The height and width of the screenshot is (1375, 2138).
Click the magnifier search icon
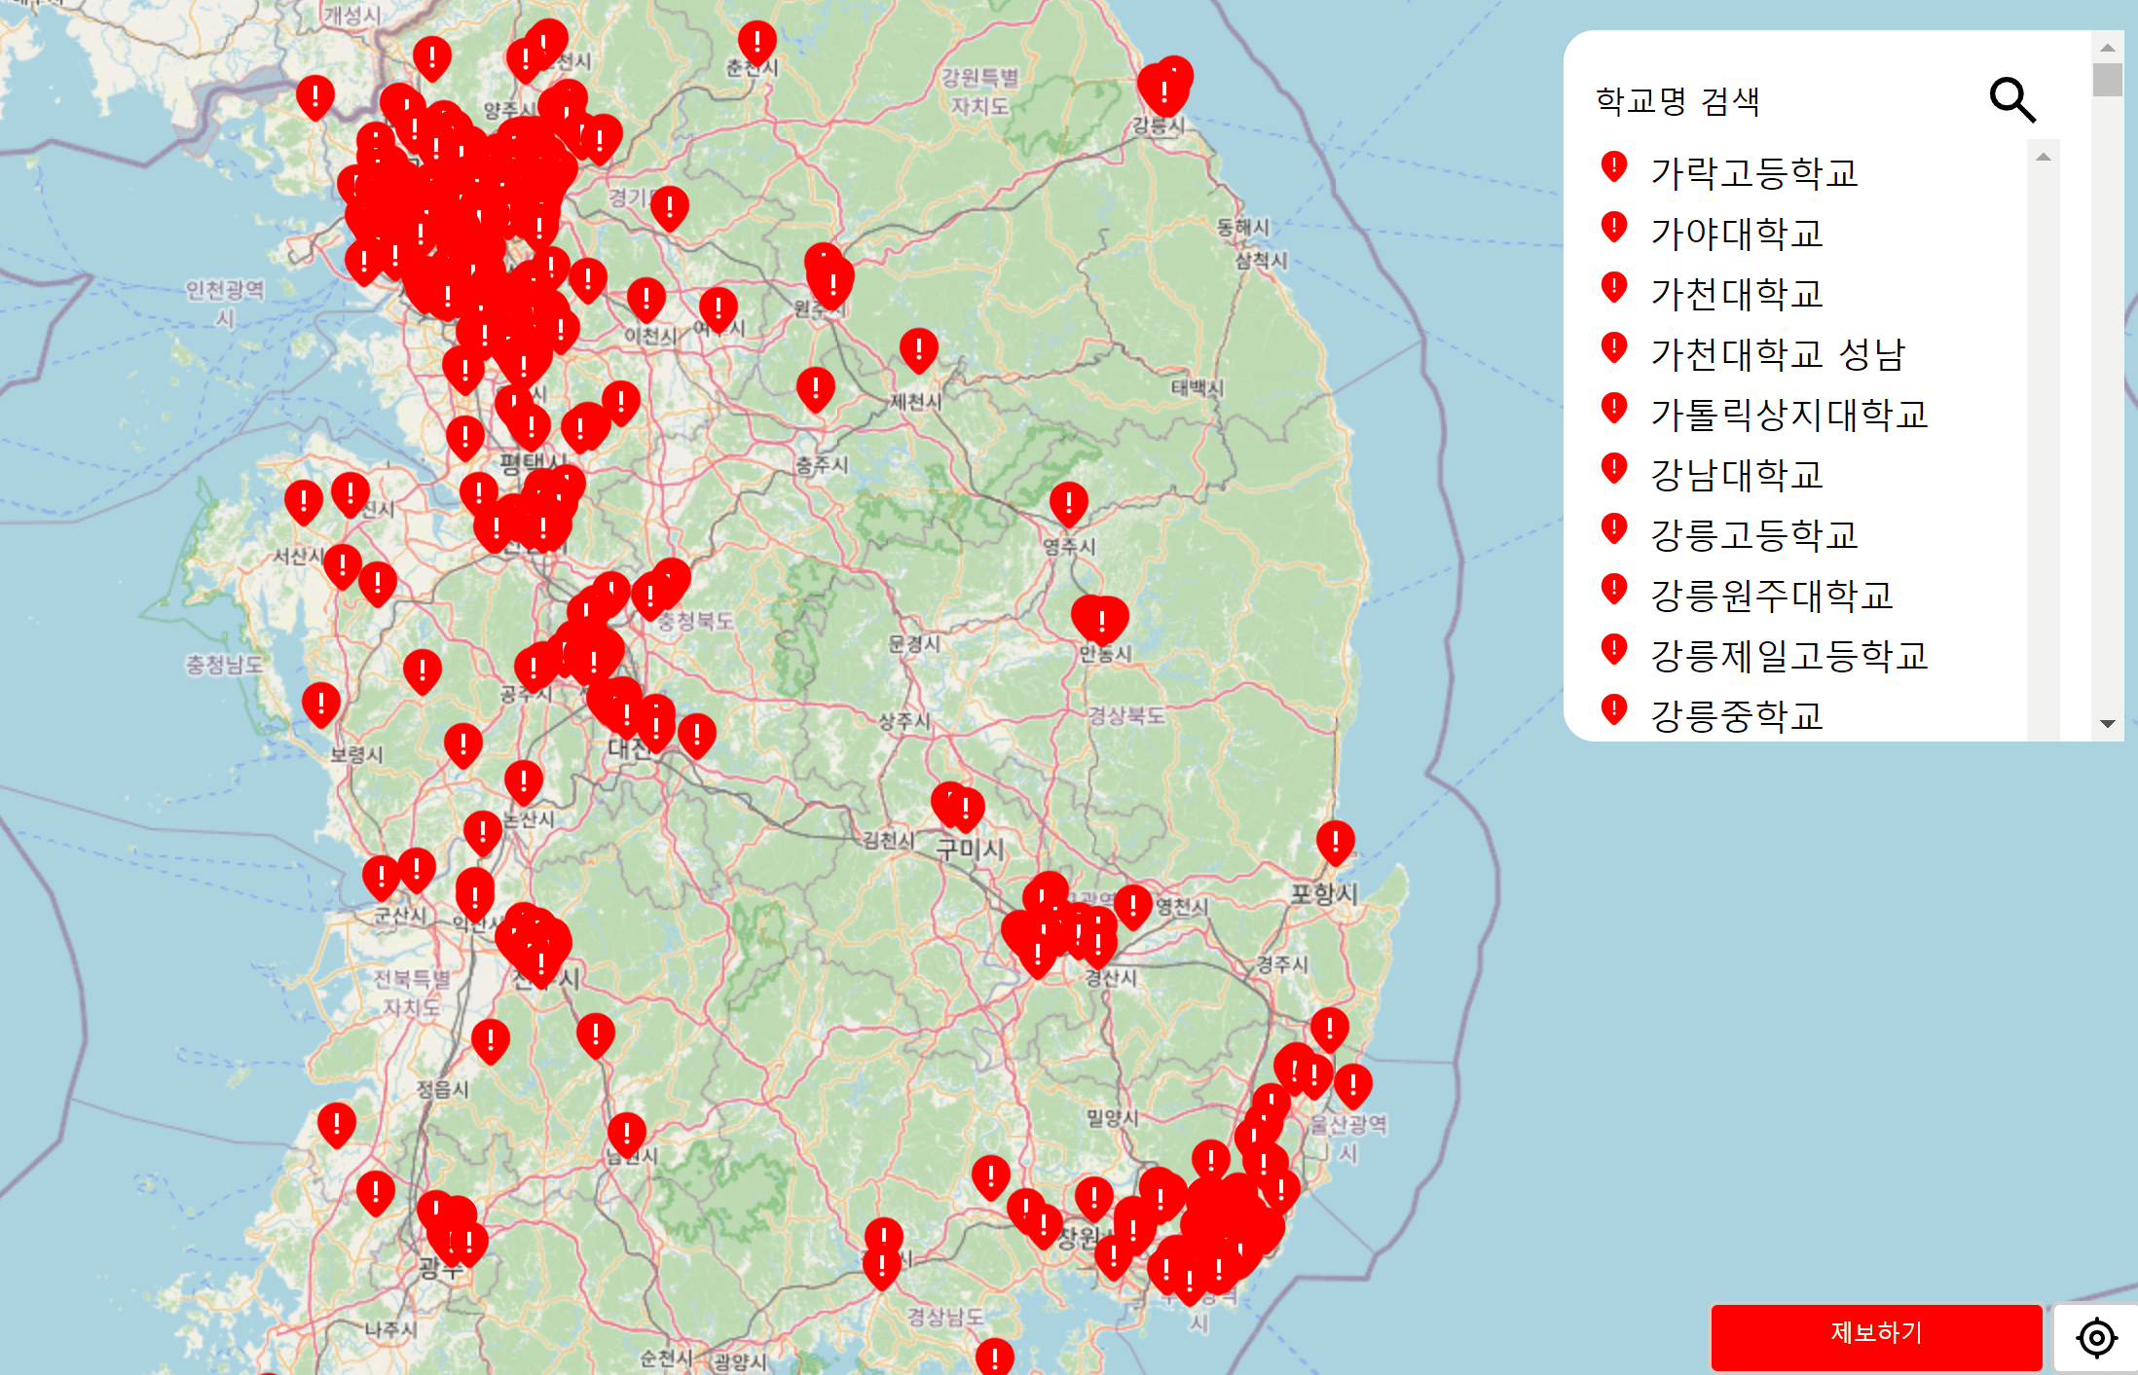2012,100
